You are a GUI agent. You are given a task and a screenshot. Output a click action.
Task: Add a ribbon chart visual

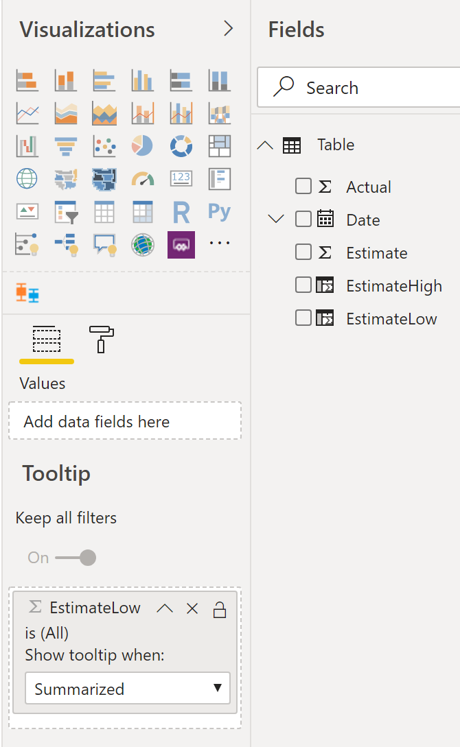(219, 113)
